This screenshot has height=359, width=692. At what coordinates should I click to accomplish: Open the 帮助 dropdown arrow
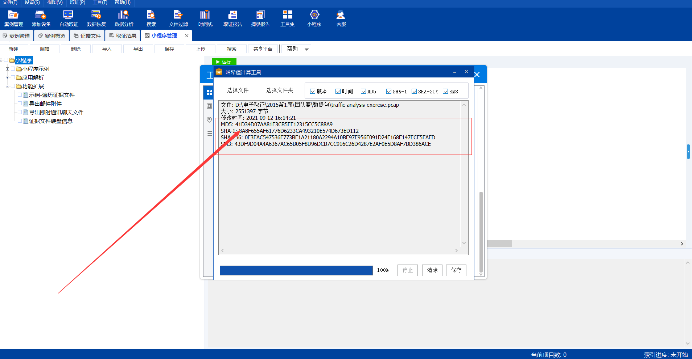(x=307, y=49)
